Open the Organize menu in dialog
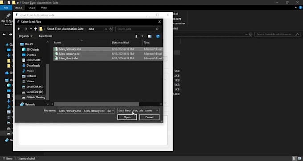Viewport: 303px width, 161px height. point(25,36)
